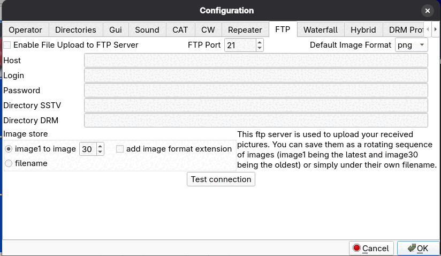
Task: Open the Waterfall tab
Action: (321, 29)
